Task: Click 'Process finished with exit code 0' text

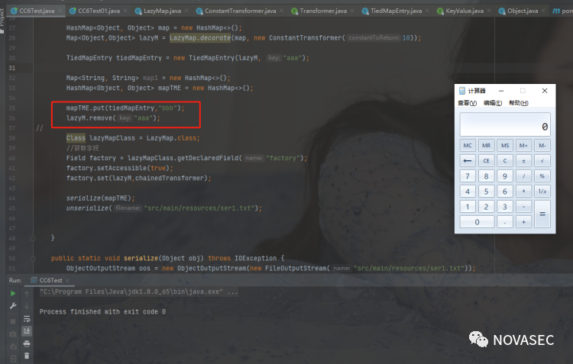Action: click(102, 312)
